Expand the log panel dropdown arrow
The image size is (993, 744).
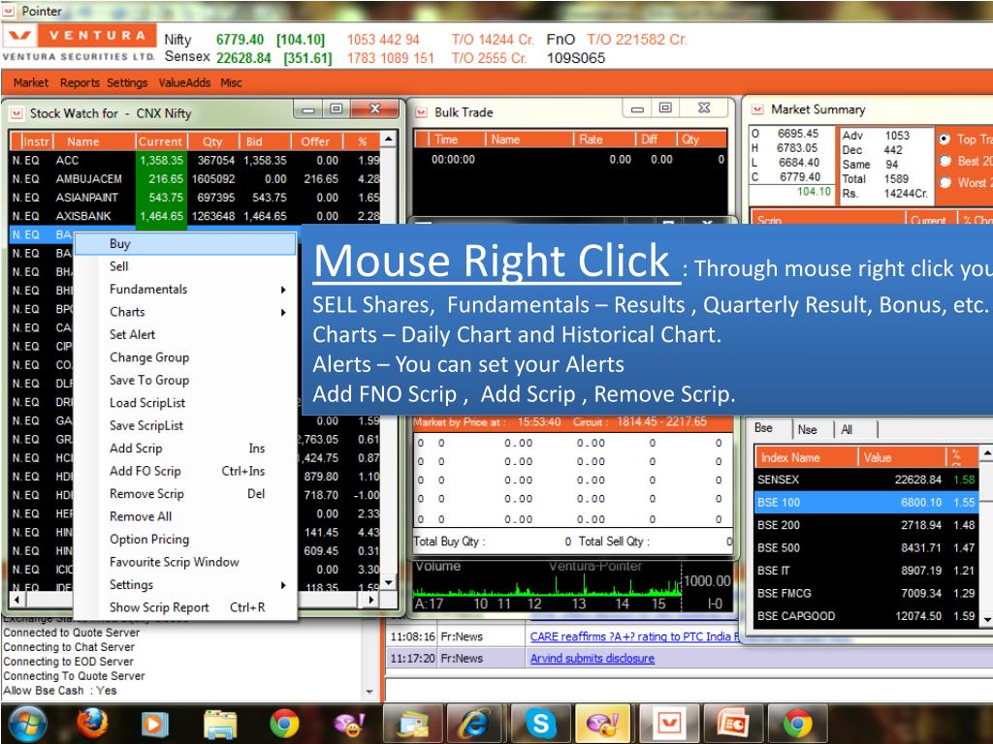point(369,692)
